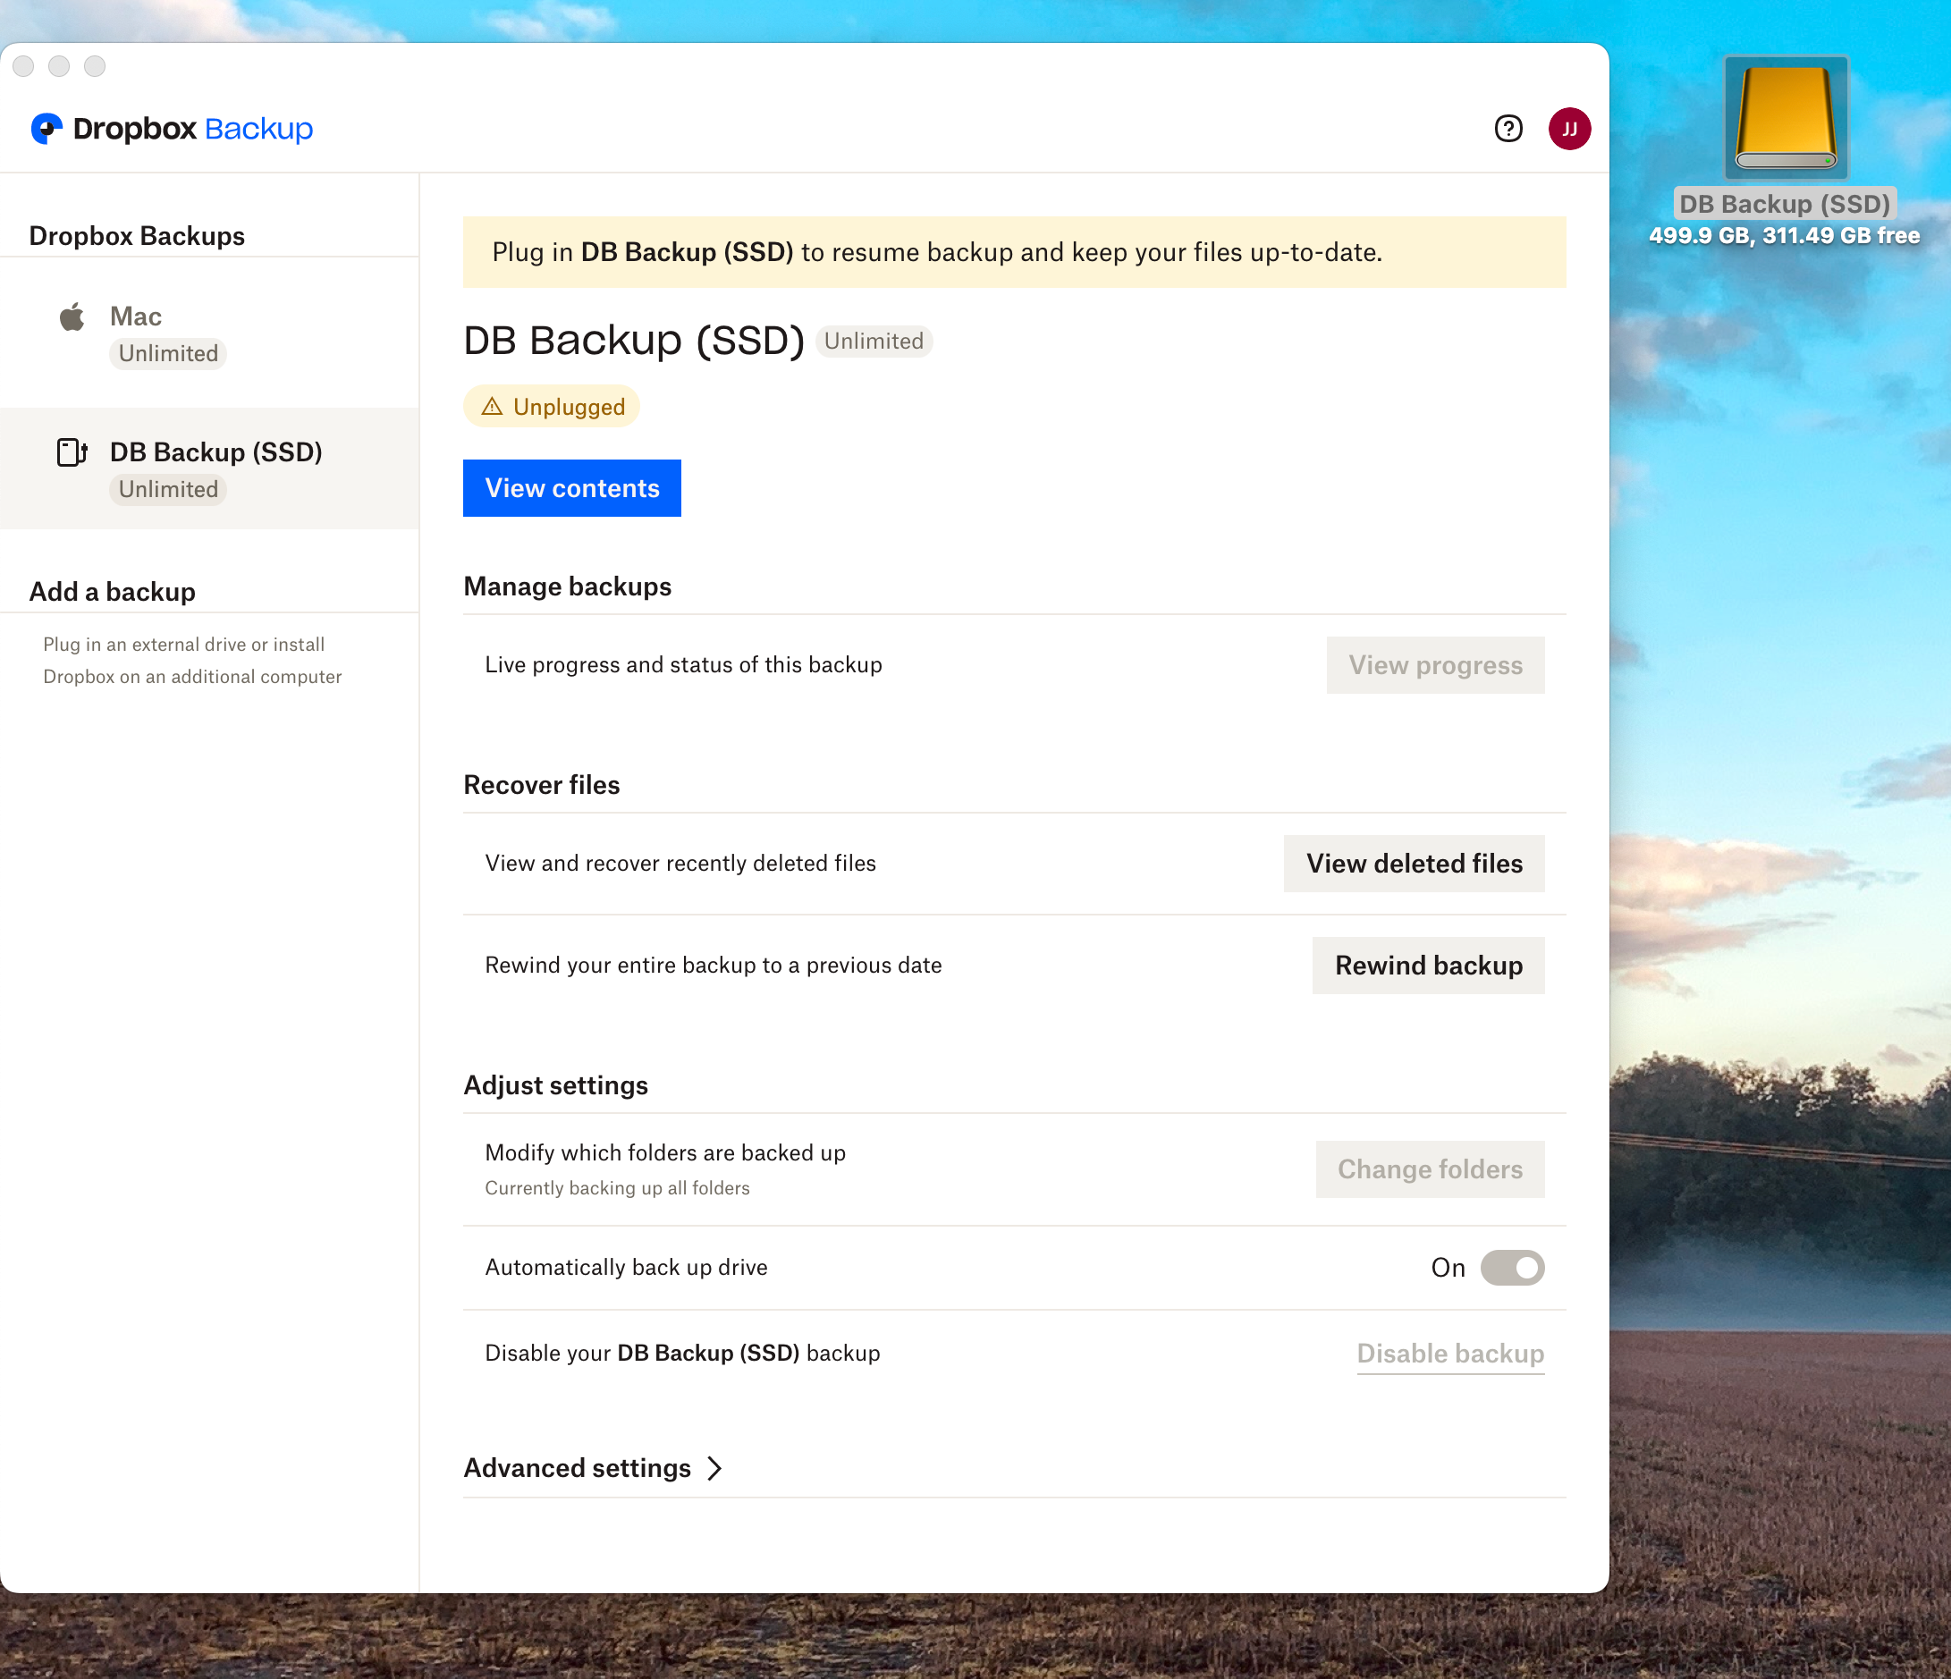Click the Unlimited badge next to title
The width and height of the screenshot is (1951, 1679).
click(x=873, y=341)
